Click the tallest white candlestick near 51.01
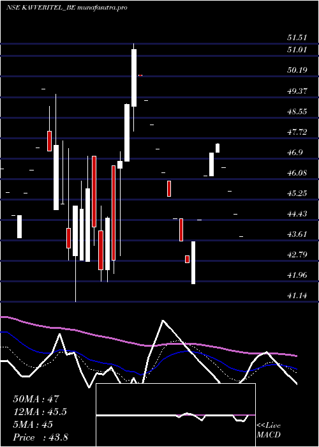Image resolution: width=319 pixels, height=447 pixels. [133, 78]
